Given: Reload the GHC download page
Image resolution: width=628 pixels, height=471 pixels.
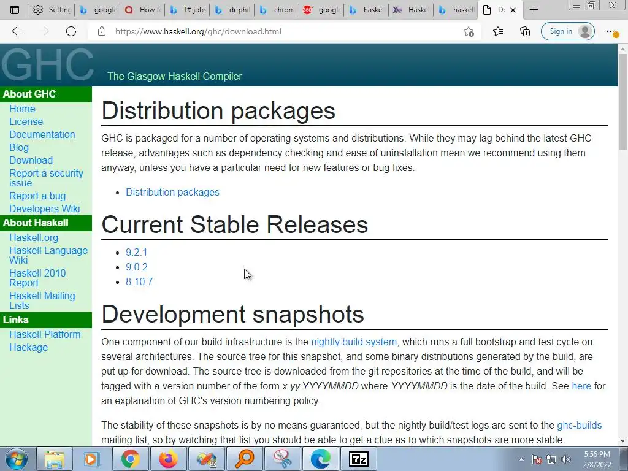Looking at the screenshot, I should click(71, 31).
